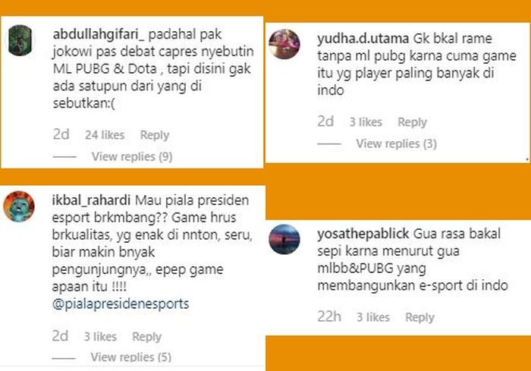View 3 likes on yudha.d.utama comment
Viewport: 531px width, 371px height.
pos(366,122)
